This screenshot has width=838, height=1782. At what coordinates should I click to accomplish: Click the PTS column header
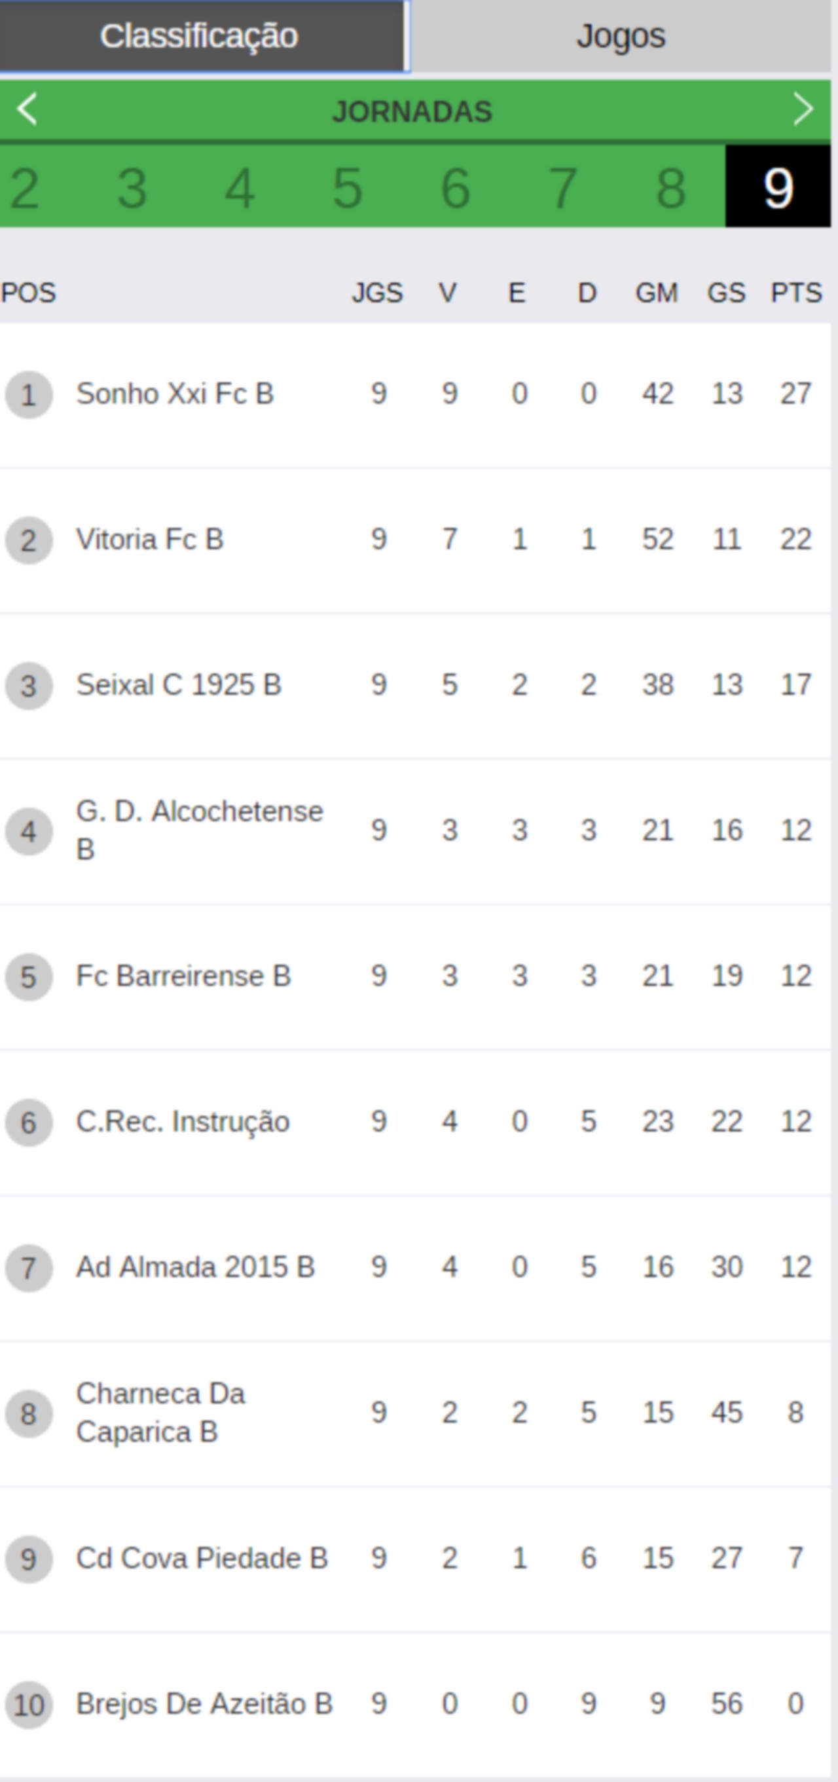tap(797, 293)
